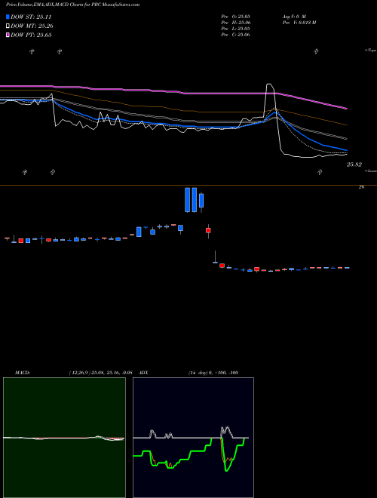Viewport: 377px width, 498px height.
Task: Select the 'DOW ST: 25.11' legend text
Action: pyautogui.click(x=31, y=17)
